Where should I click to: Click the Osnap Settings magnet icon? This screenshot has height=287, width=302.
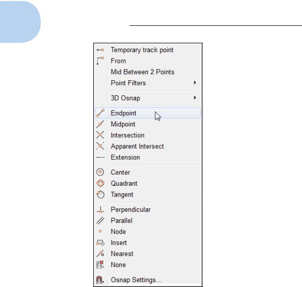[x=100, y=280]
